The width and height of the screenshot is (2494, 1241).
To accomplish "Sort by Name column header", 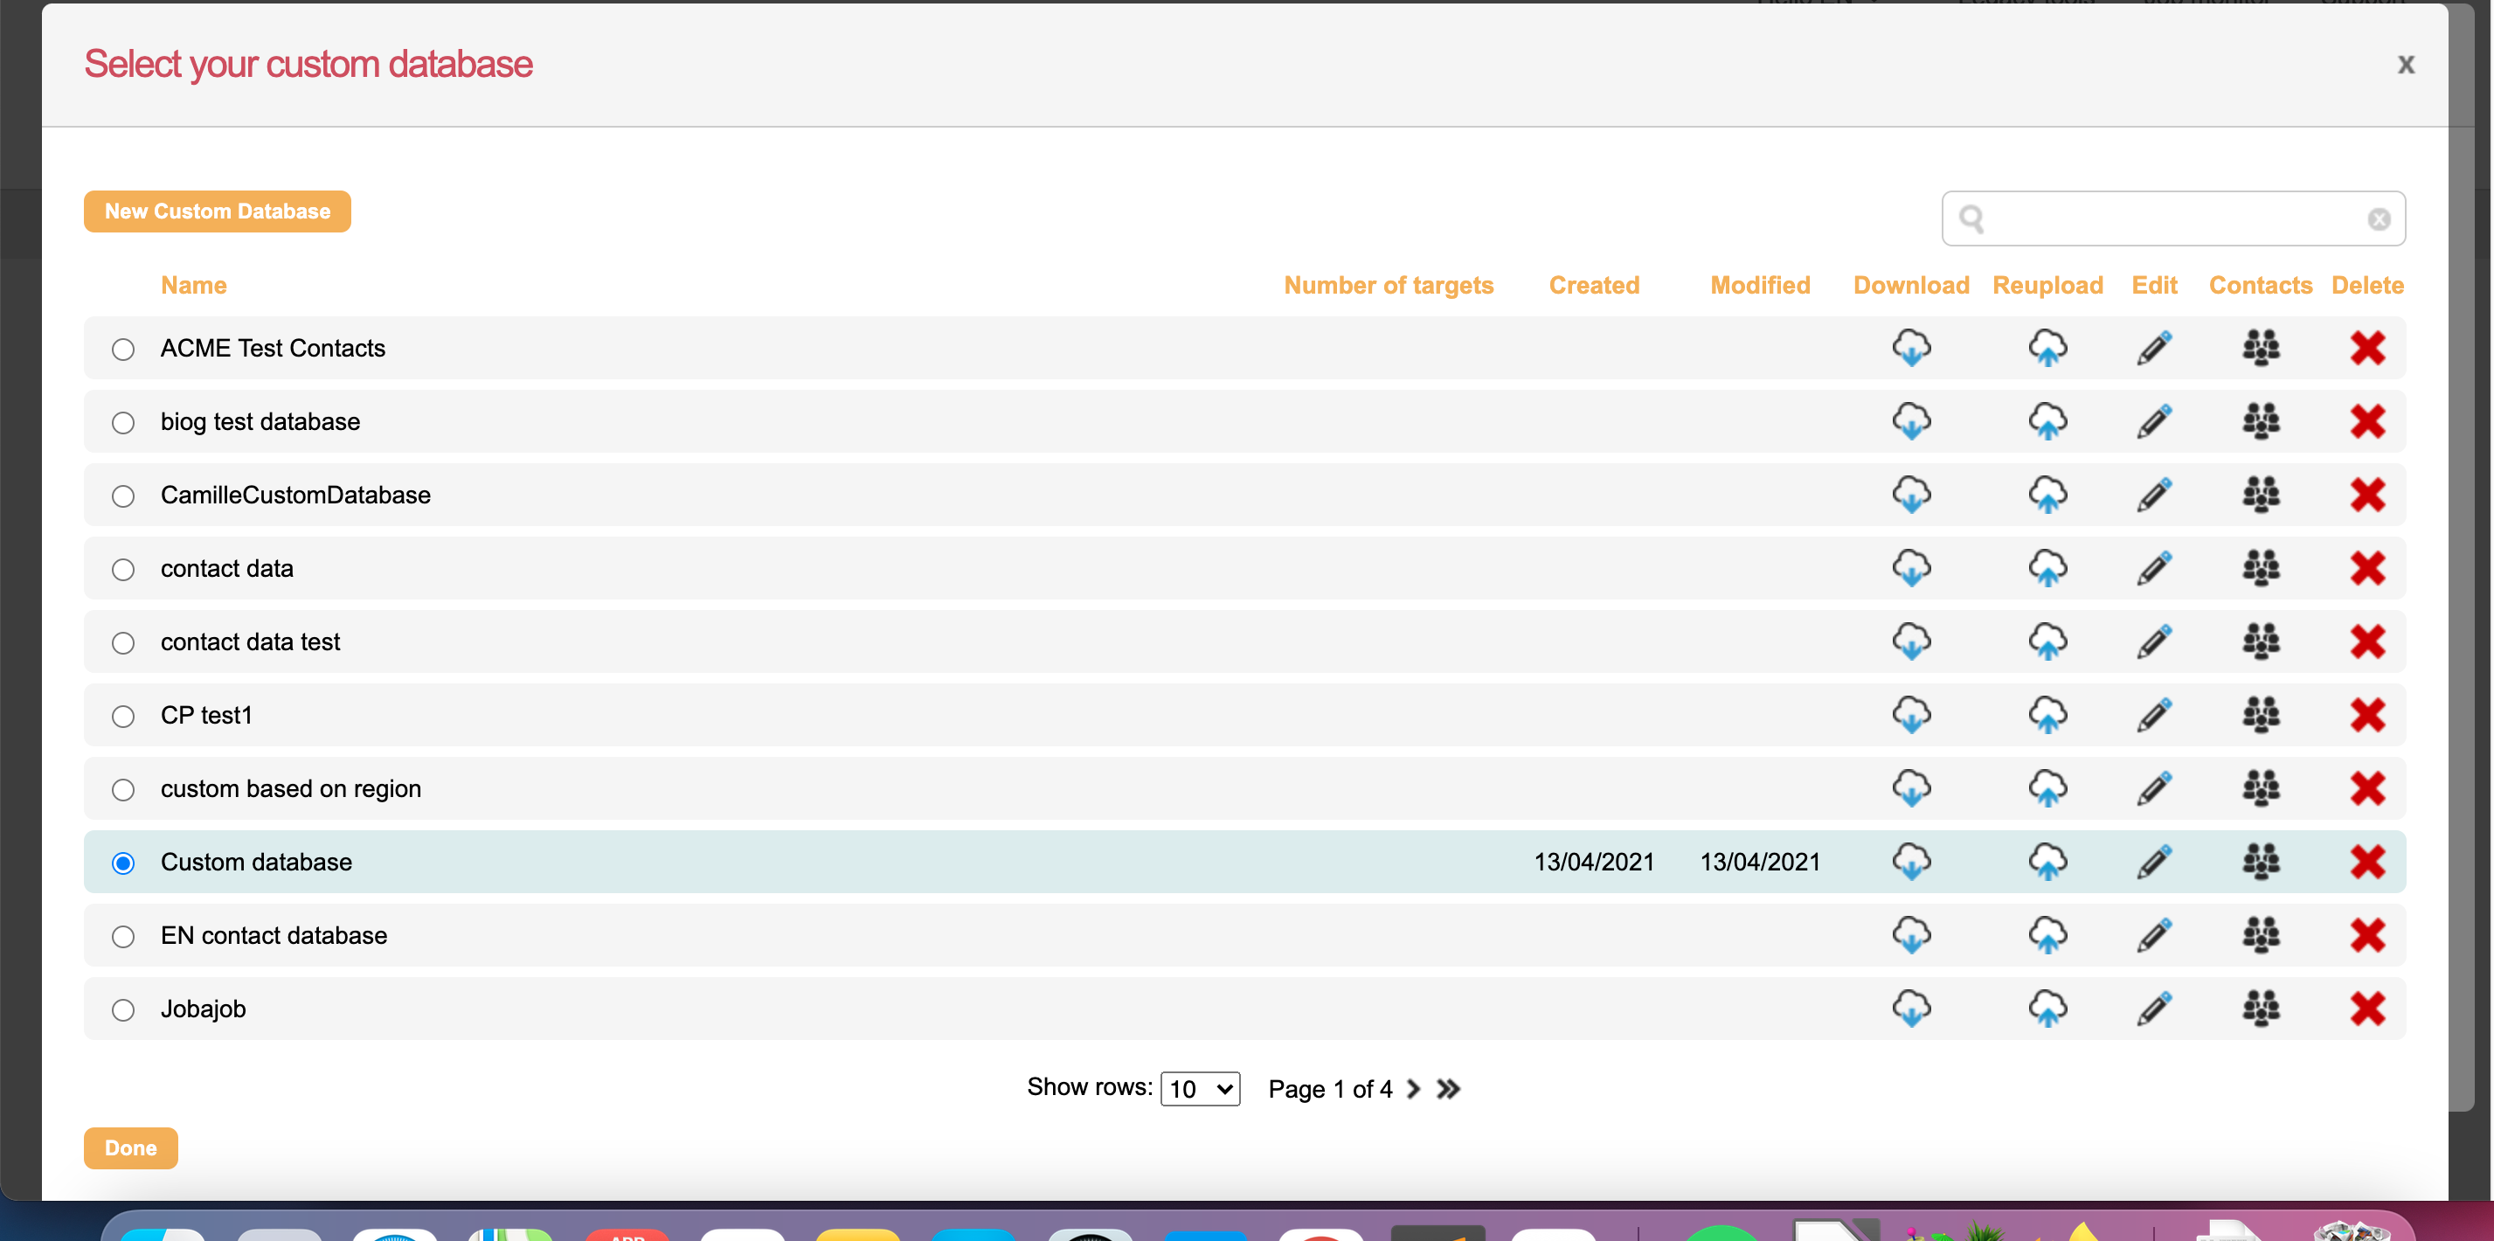I will point(194,286).
